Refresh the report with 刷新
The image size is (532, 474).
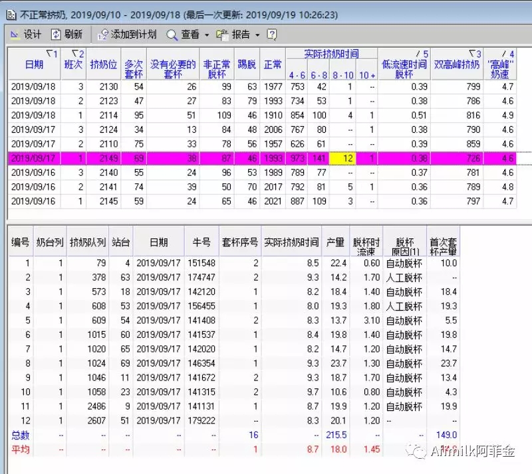[x=67, y=35]
